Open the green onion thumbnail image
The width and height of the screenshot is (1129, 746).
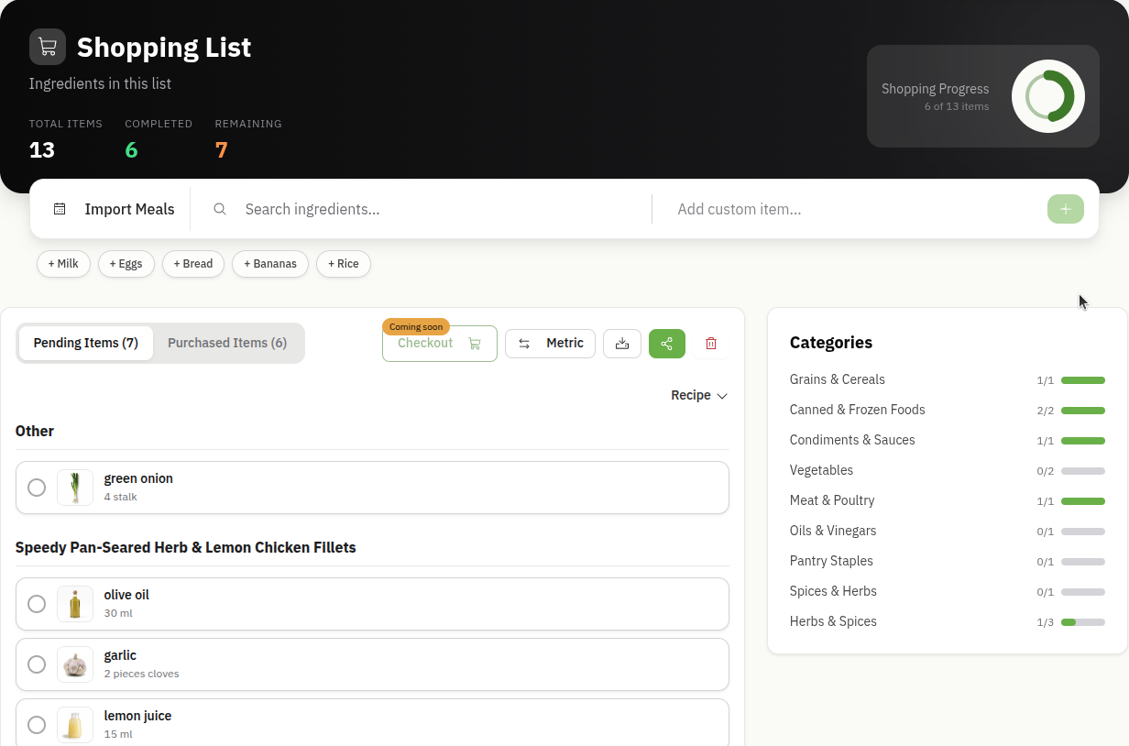[x=75, y=488]
